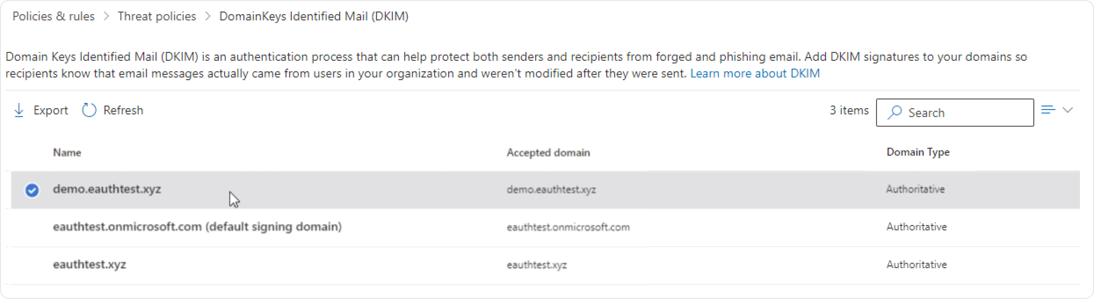Select the eauthtest.xyz row checkbox
1094x299 pixels.
point(32,265)
